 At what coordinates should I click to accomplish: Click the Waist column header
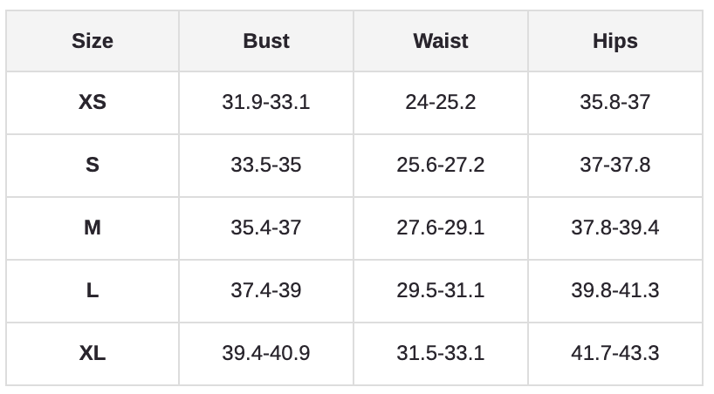(x=441, y=41)
